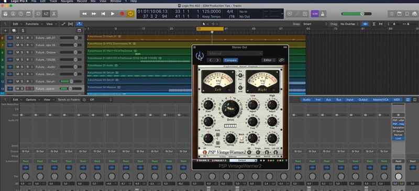Screen dimensions: 419x191
Task: Open Sends on Faders Off dropdown
Action: click(101, 99)
